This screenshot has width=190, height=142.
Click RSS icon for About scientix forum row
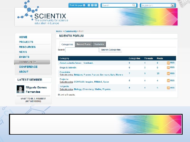pos(168,63)
